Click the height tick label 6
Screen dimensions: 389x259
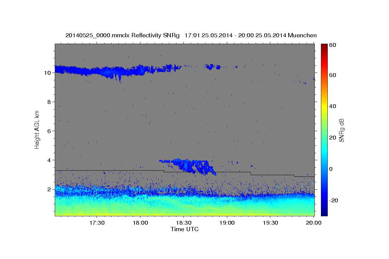pos(49,131)
